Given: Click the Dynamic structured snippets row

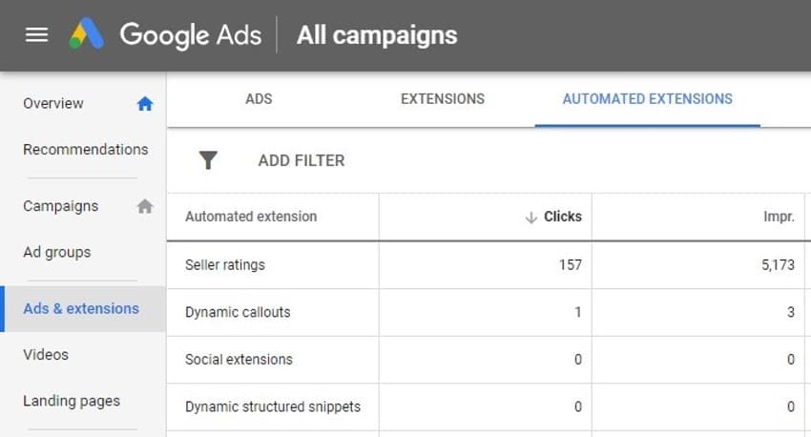Looking at the screenshot, I should [273, 406].
